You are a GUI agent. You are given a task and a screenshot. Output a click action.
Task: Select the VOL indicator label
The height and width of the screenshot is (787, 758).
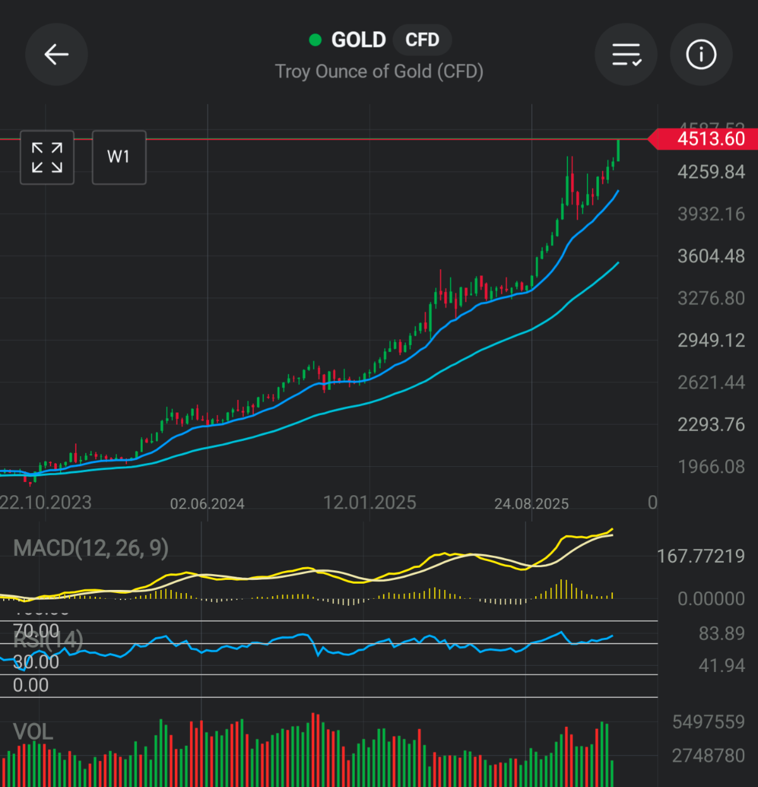33,732
